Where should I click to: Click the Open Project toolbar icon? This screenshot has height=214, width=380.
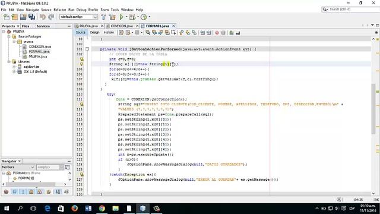pyautogui.click(x=23, y=17)
